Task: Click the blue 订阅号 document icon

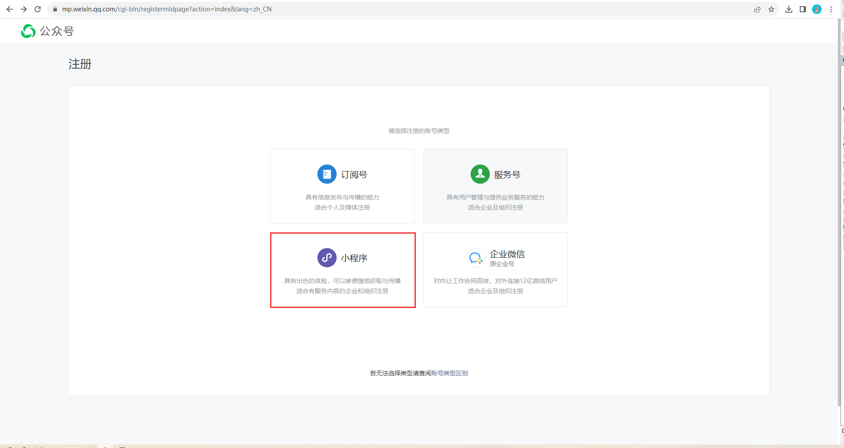Action: [327, 174]
